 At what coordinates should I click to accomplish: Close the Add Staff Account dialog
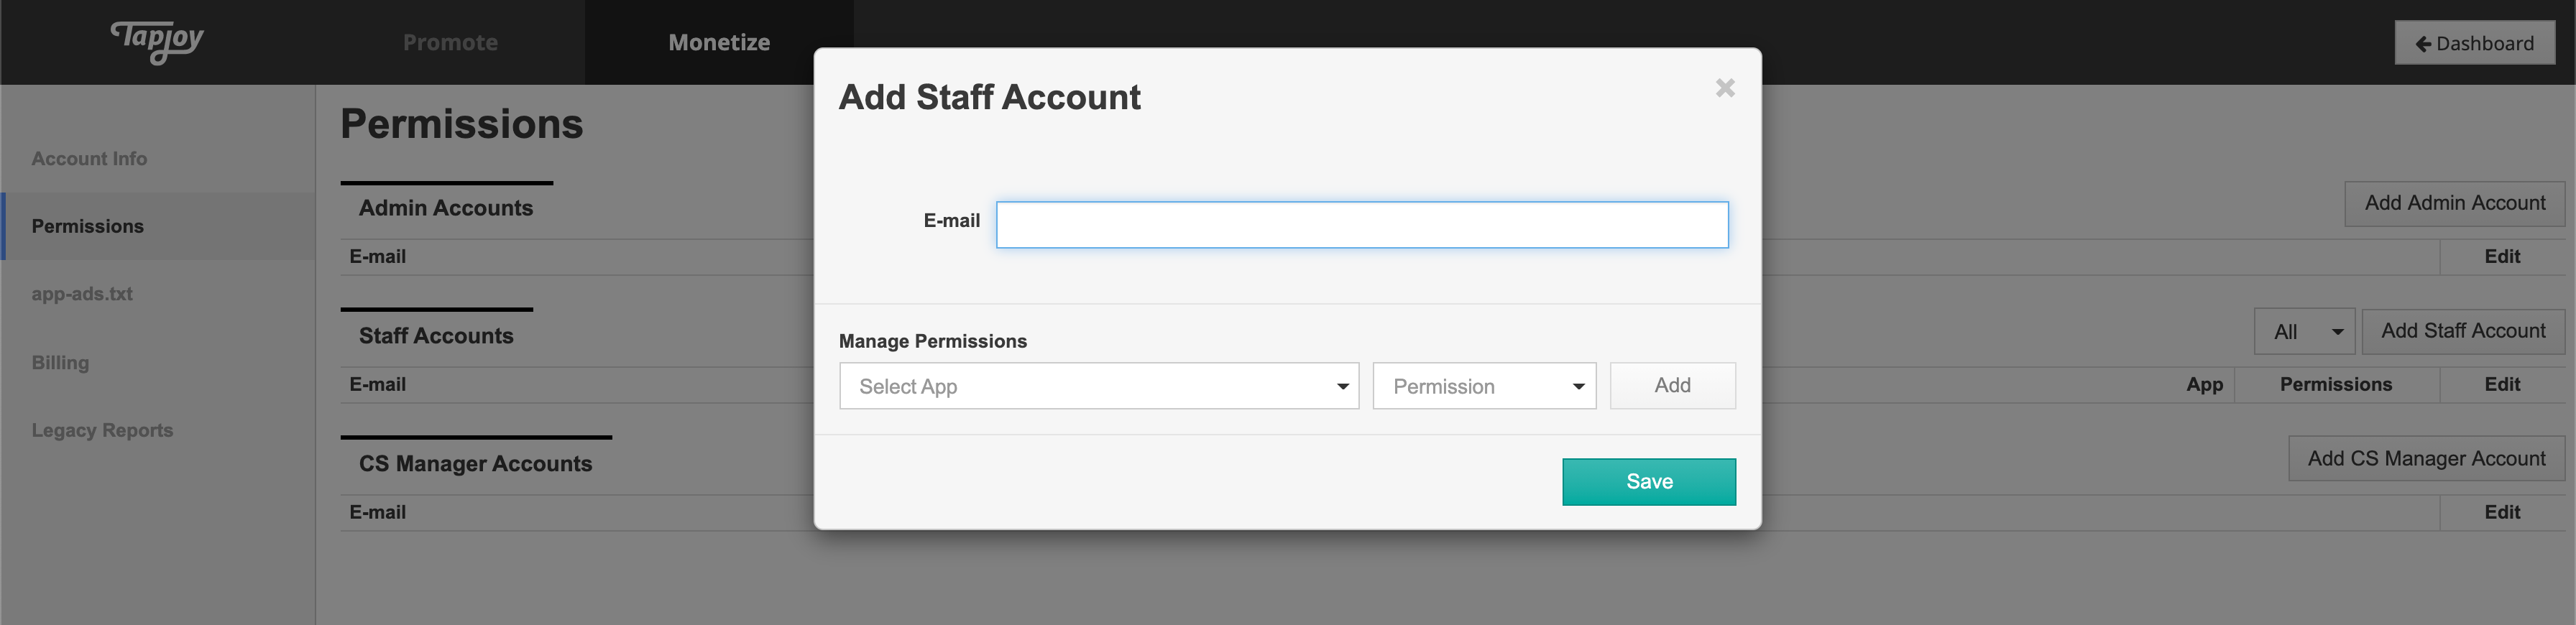click(x=1724, y=88)
